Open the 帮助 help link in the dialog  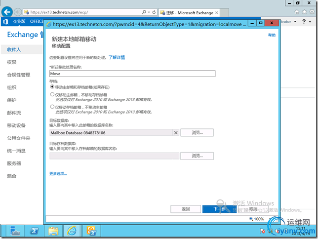272,35
